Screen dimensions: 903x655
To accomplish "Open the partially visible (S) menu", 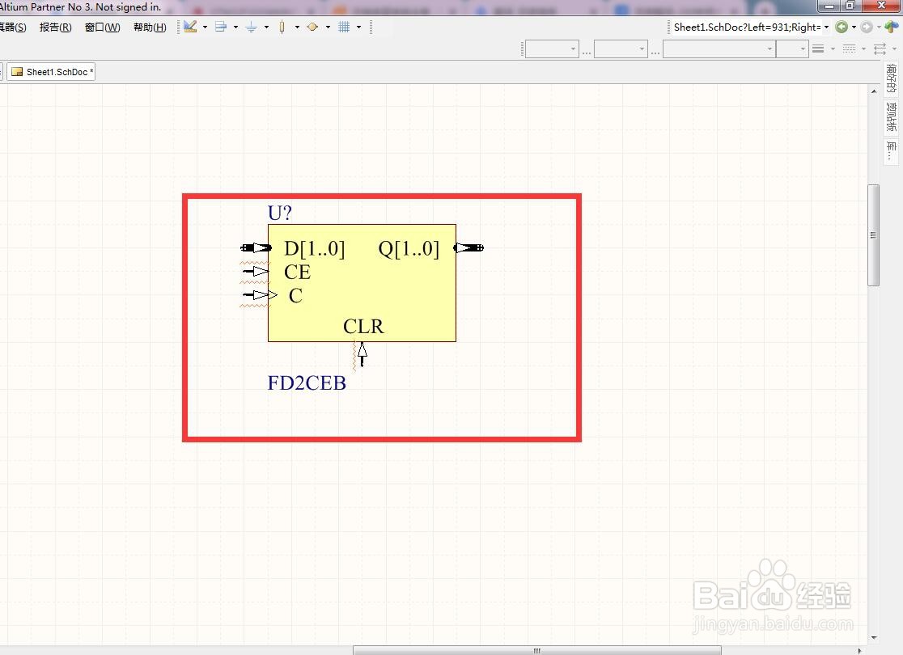I will point(13,27).
